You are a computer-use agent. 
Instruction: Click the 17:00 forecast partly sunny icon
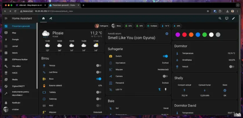point(96,45)
